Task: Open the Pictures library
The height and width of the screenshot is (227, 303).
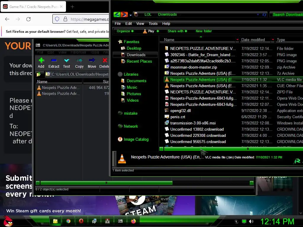Action: [134, 94]
